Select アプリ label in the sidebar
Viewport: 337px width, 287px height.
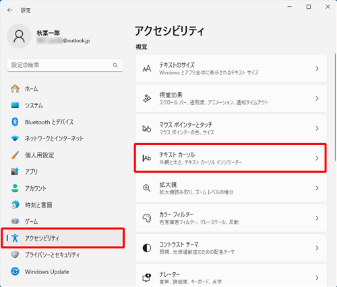[x=31, y=171]
